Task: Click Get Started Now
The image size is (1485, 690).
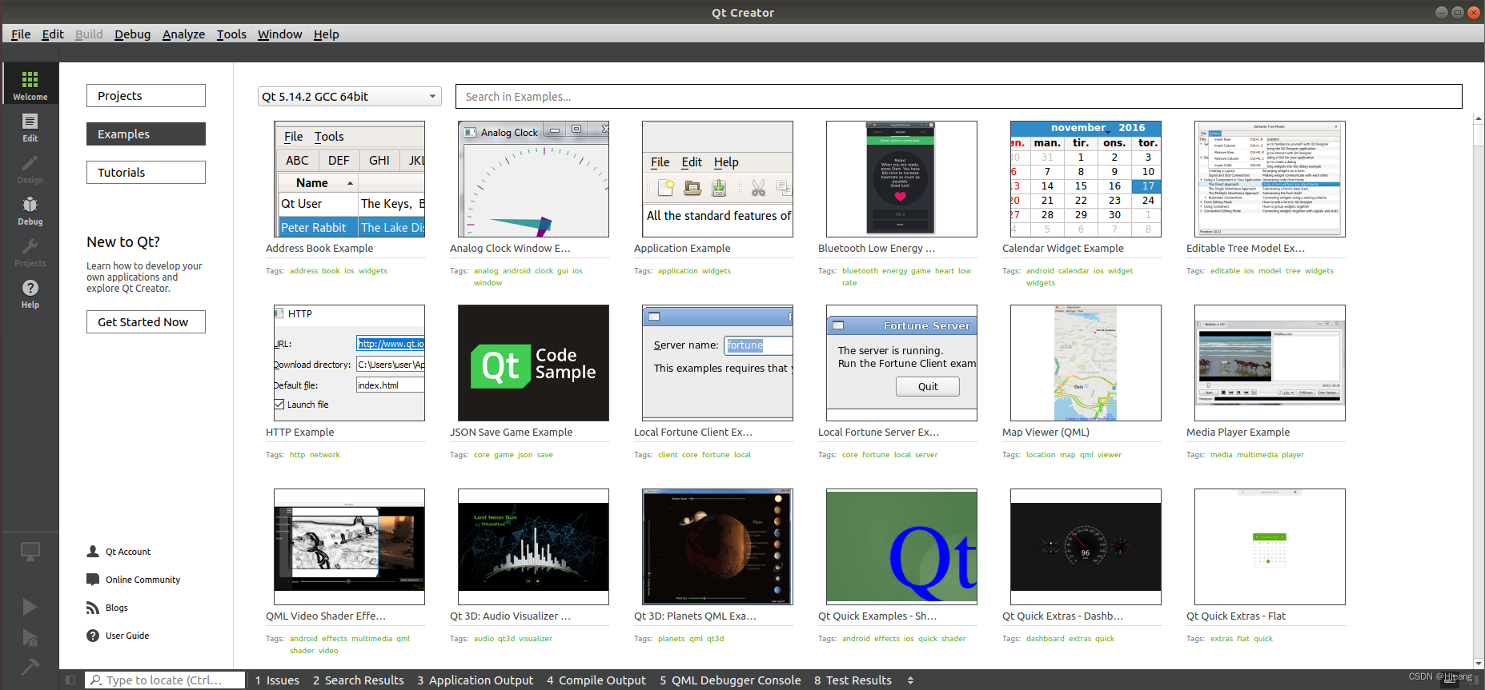Action: click(146, 321)
